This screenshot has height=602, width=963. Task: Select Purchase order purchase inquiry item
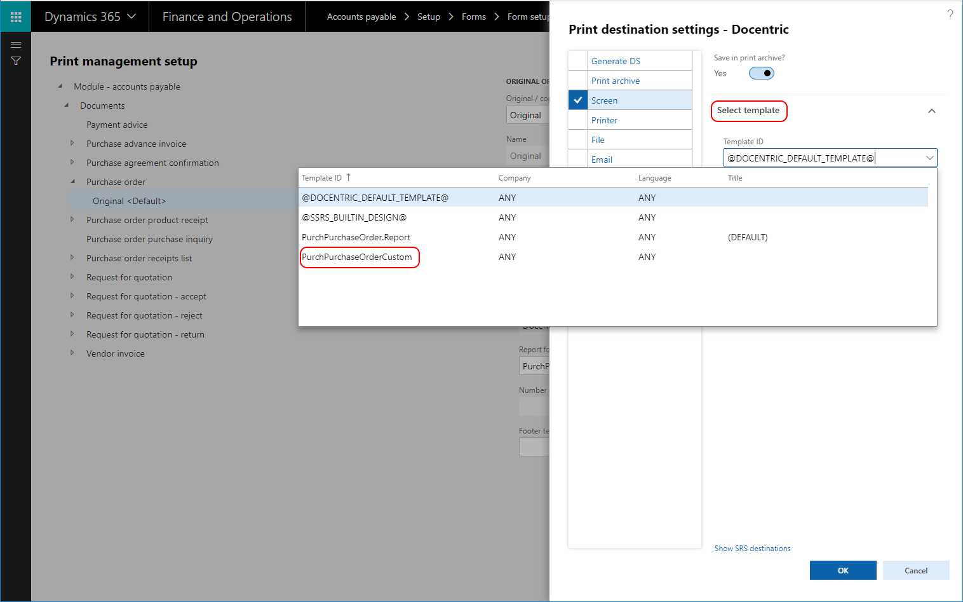pyautogui.click(x=149, y=239)
